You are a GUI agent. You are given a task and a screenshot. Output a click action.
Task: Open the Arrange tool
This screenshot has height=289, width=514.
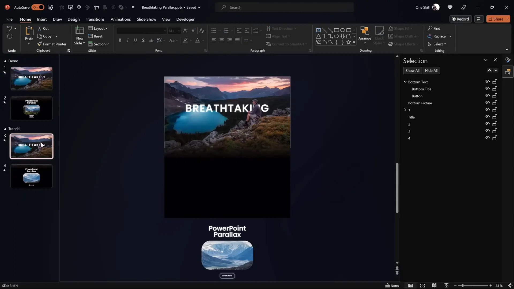(365, 35)
